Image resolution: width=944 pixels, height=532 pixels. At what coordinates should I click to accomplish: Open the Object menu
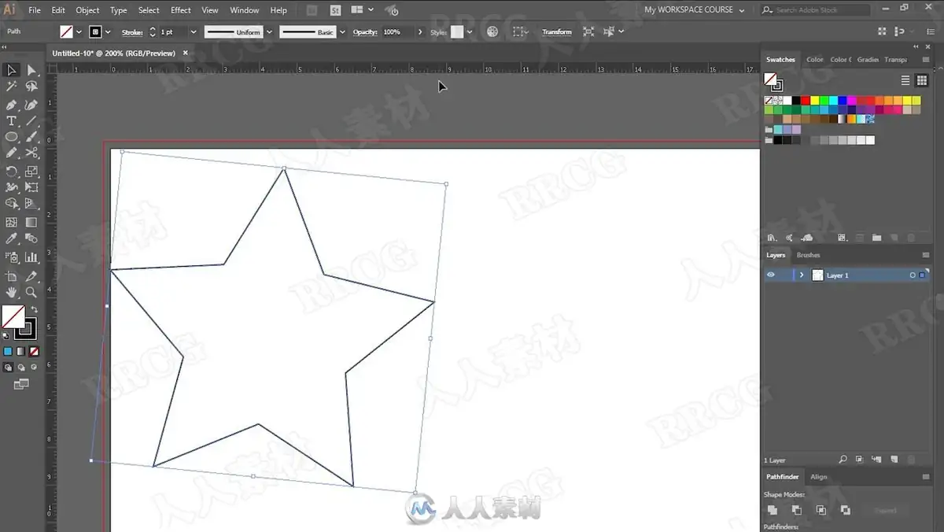point(87,10)
